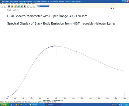Switch to the folder taskbar window button
The image size is (129, 106).
coord(37,104)
